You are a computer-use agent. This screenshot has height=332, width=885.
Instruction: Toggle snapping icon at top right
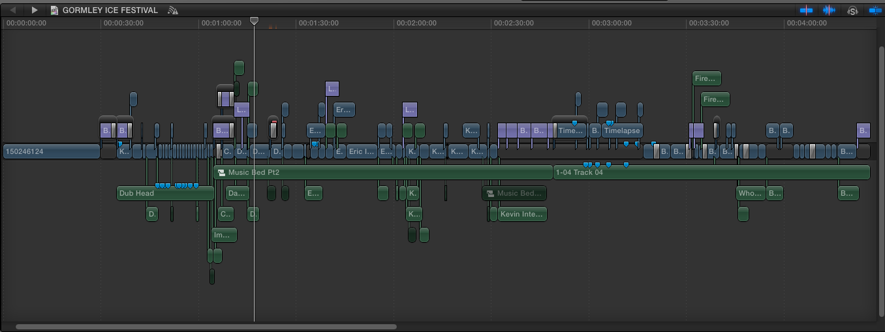[875, 10]
